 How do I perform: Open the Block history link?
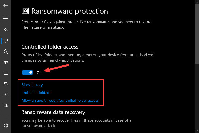[32, 85]
